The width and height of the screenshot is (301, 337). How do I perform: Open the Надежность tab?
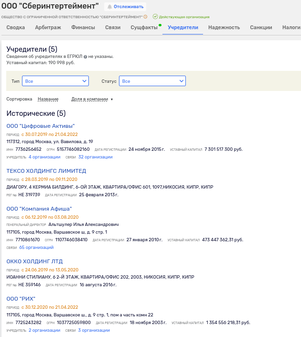pyautogui.click(x=224, y=27)
